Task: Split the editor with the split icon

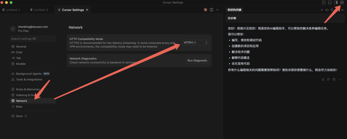Action: point(211,10)
